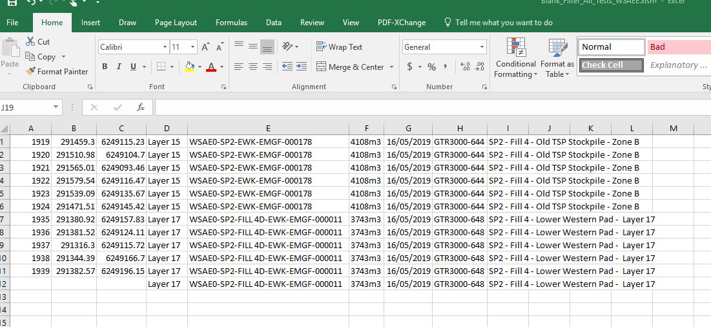This screenshot has width=711, height=327.
Task: Apply the Explanatory cell style
Action: [679, 65]
